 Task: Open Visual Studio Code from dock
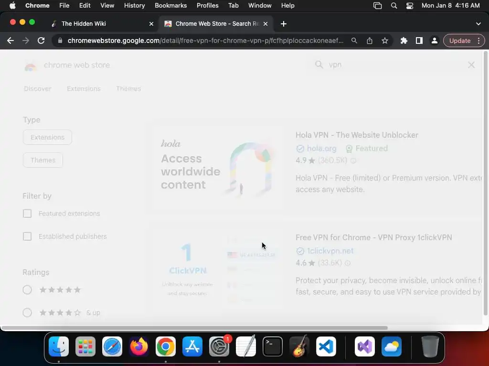tap(326, 346)
